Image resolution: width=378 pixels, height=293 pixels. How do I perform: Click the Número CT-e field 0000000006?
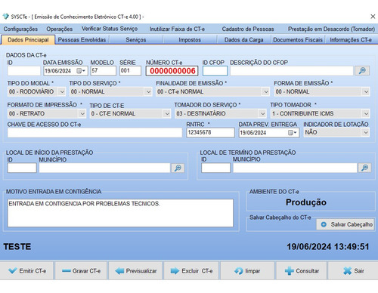pyautogui.click(x=172, y=71)
